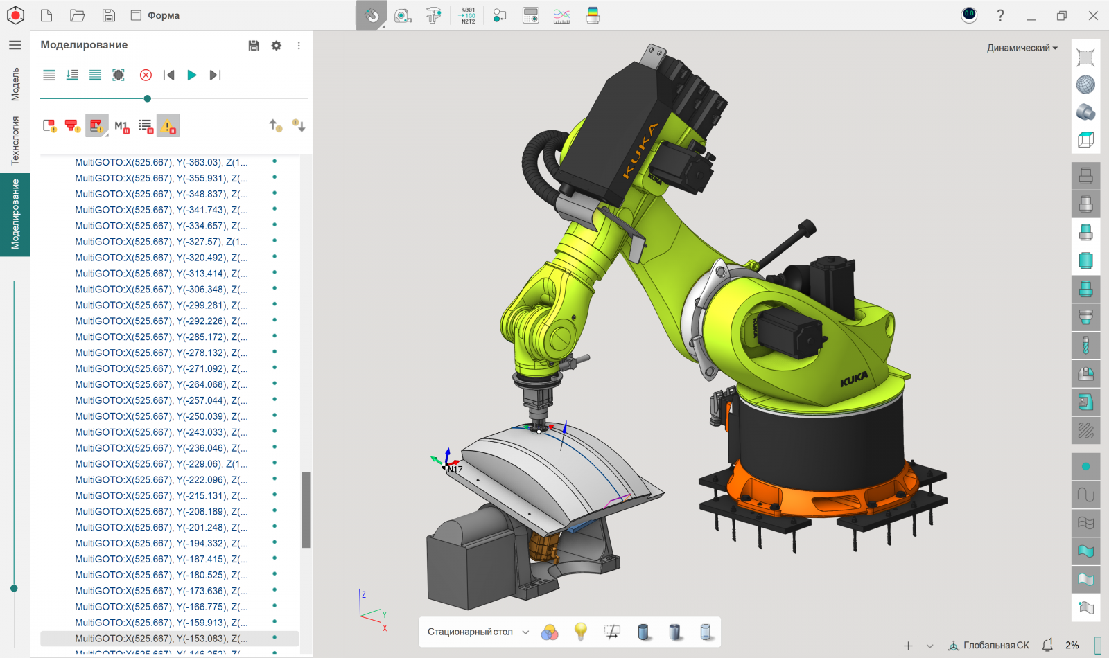Image resolution: width=1109 pixels, height=658 pixels.
Task: Click the machine control panel icon
Action: 531,15
